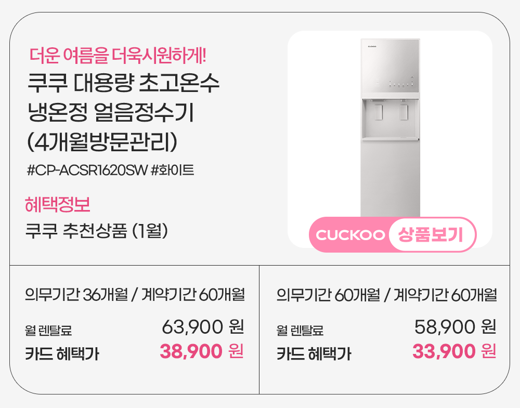Screen dimensions: 520x408
Task: Click the 혜택정보 heading
Action: click(58, 205)
